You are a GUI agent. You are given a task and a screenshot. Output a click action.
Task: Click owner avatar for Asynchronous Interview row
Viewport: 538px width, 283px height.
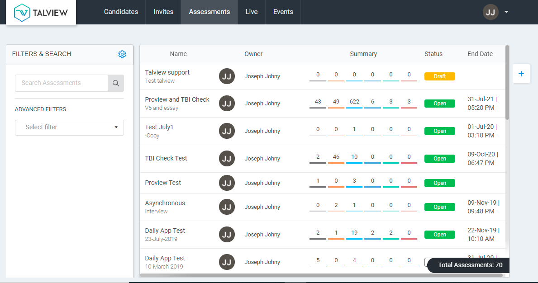[x=227, y=207]
